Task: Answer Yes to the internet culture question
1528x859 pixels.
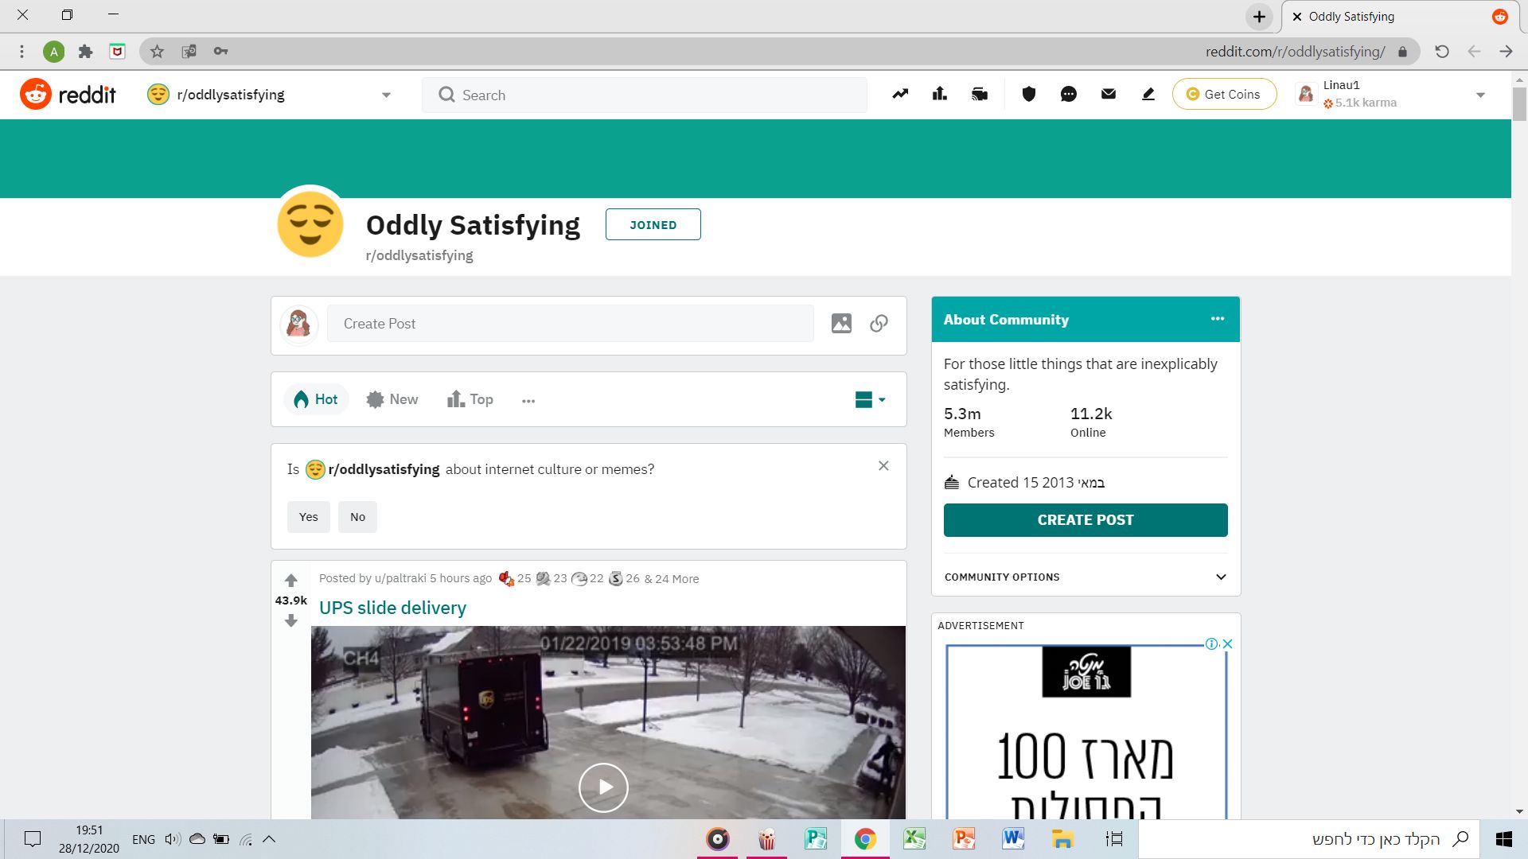Action: [308, 517]
